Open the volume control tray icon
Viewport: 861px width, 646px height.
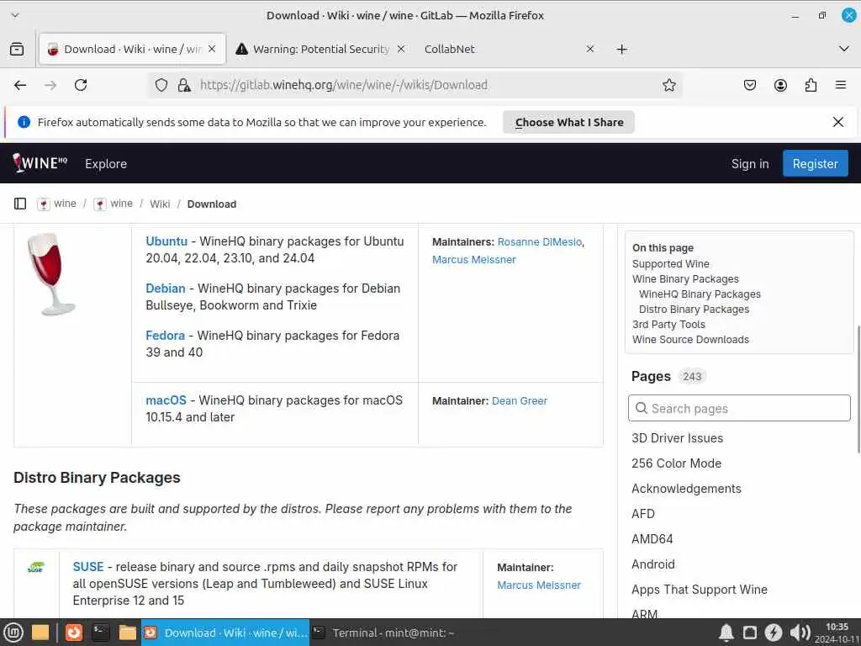tap(800, 633)
